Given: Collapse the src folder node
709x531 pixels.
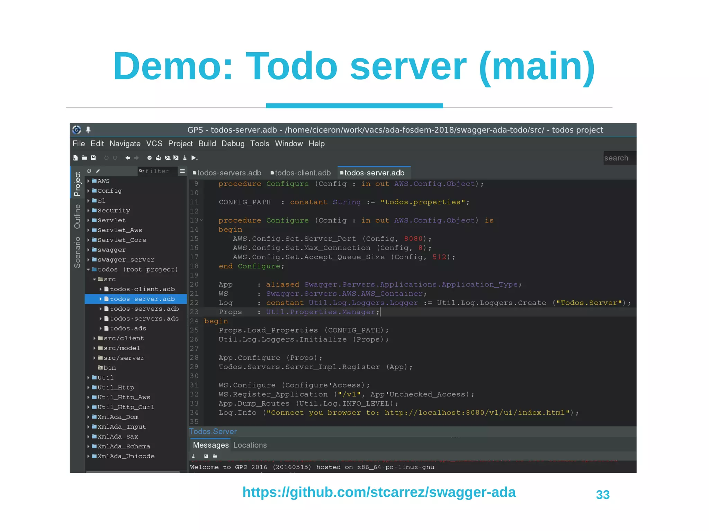Looking at the screenshot, I should coord(94,279).
